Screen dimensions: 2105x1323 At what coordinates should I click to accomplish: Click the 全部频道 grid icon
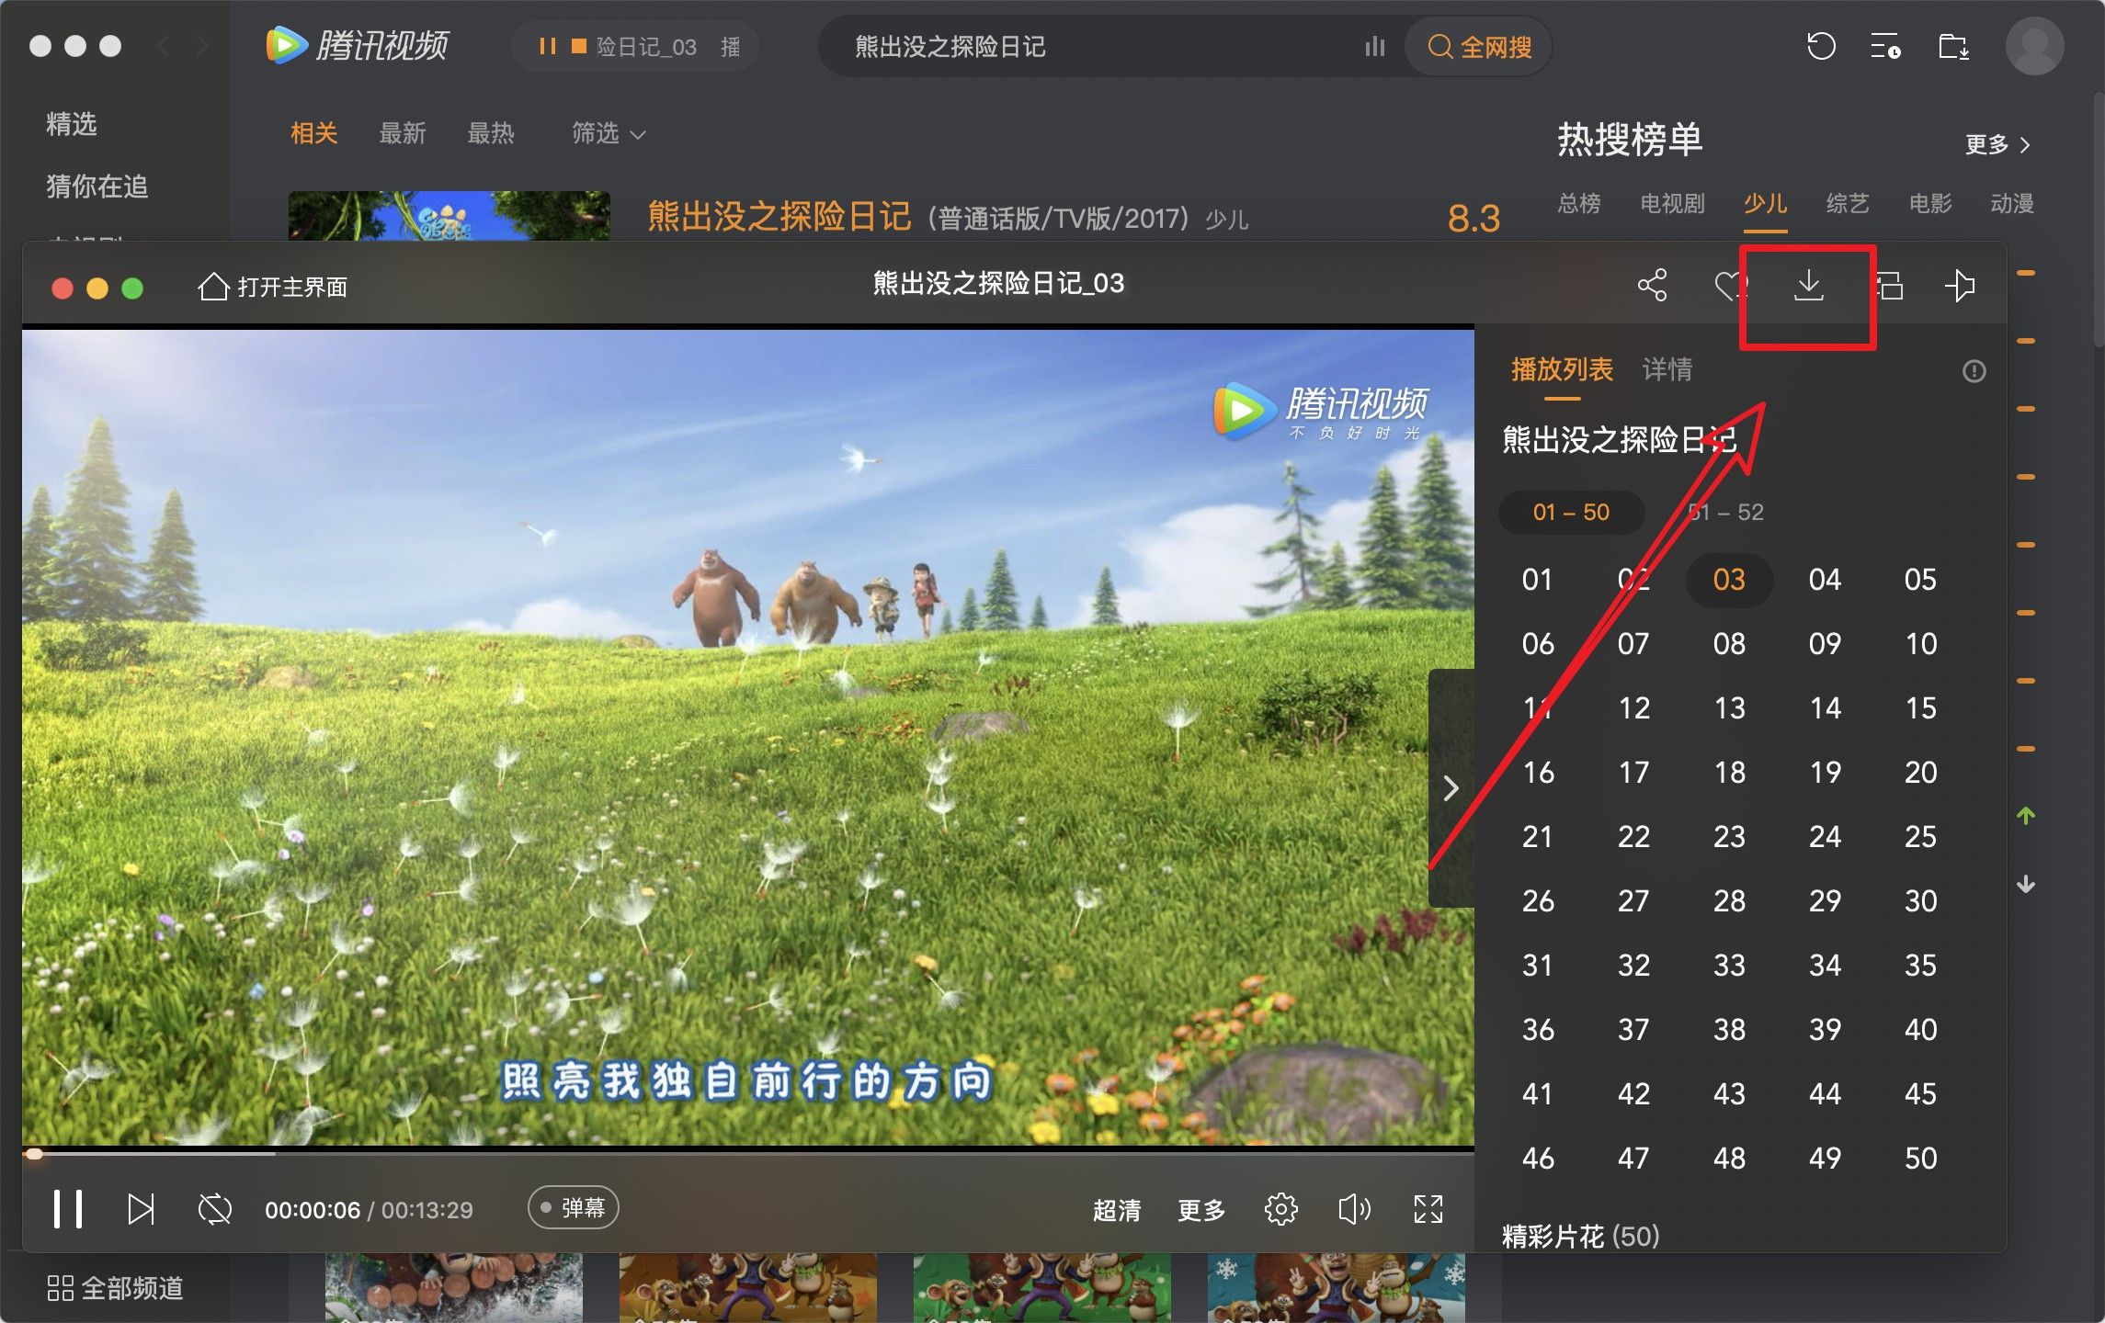60,1288
